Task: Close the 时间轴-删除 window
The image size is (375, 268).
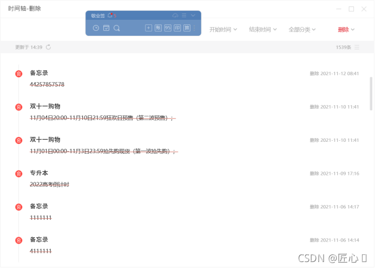Action: click(x=364, y=9)
